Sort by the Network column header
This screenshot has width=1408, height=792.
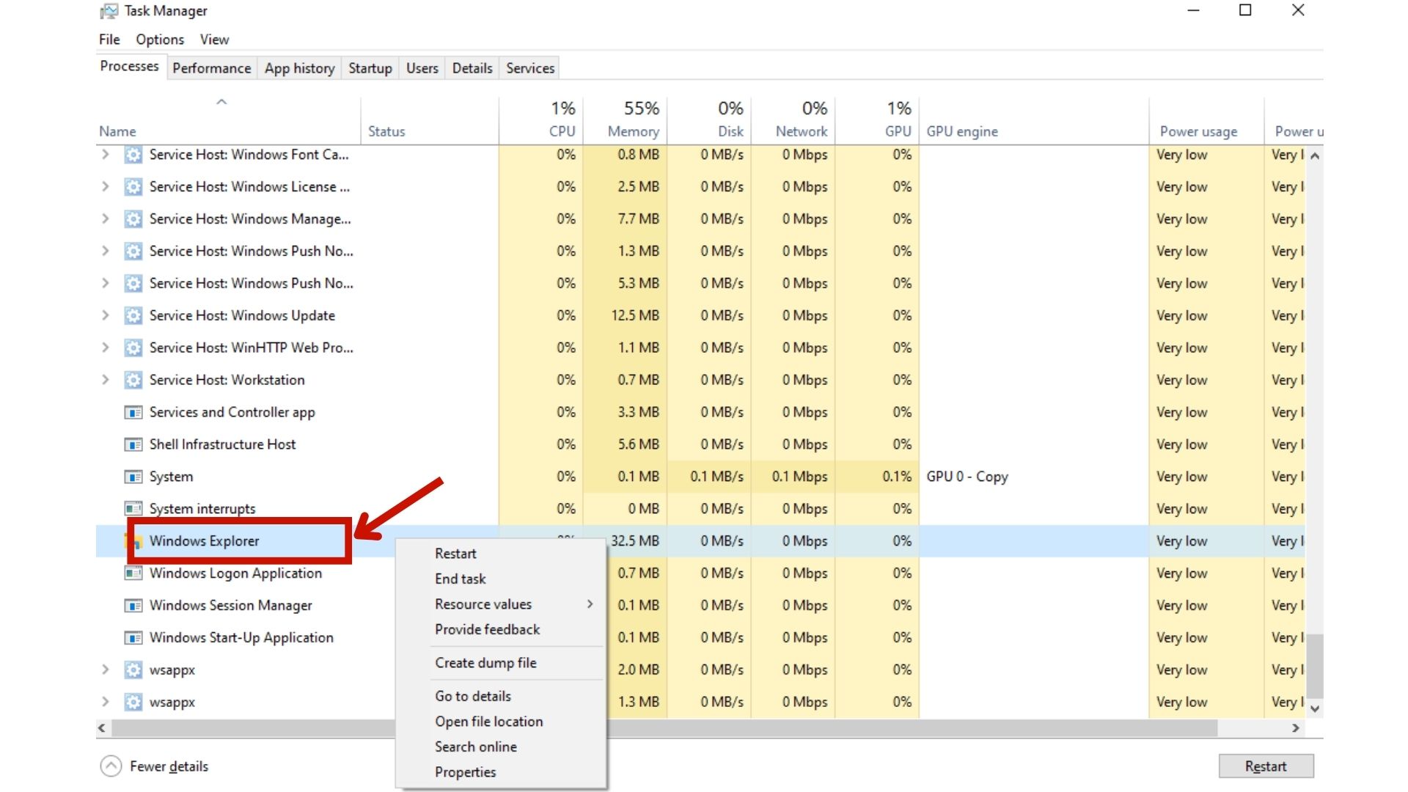[x=793, y=121]
